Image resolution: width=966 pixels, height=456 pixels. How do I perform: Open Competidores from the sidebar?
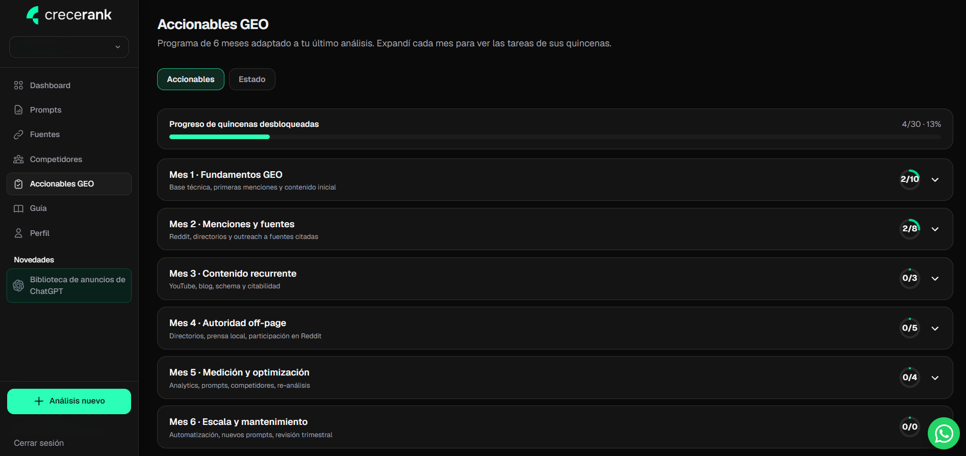pos(69,159)
